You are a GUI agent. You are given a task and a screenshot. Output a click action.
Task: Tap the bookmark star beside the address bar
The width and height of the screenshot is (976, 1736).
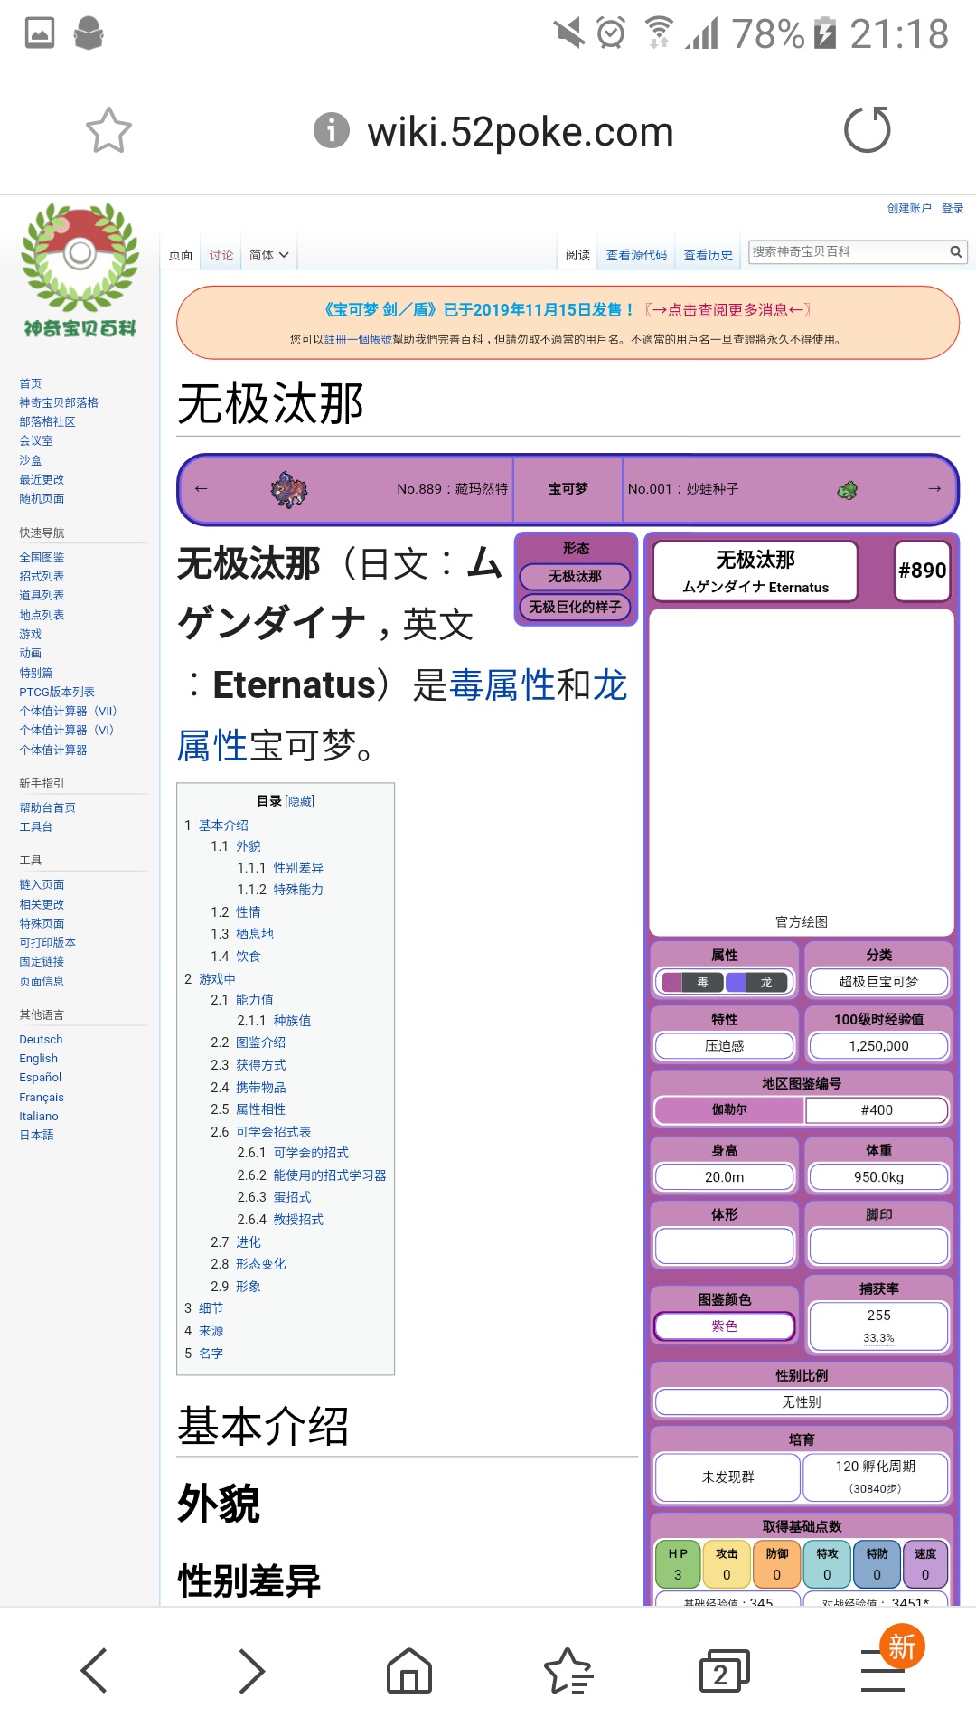(108, 131)
